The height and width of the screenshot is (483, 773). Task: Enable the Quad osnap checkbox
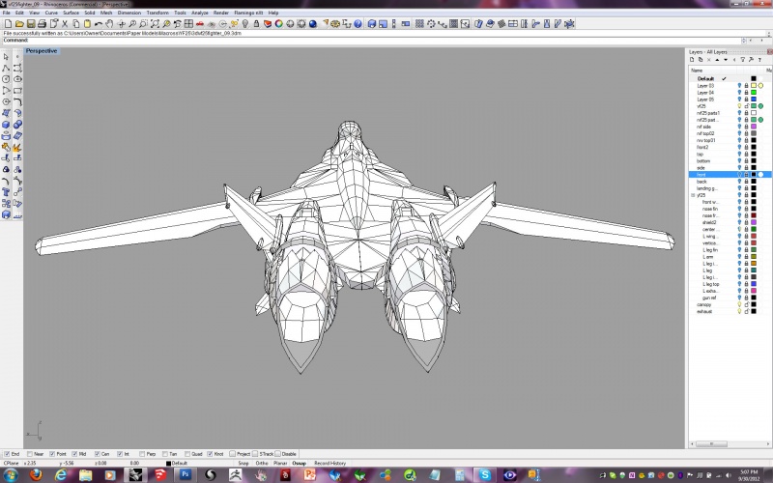point(187,454)
